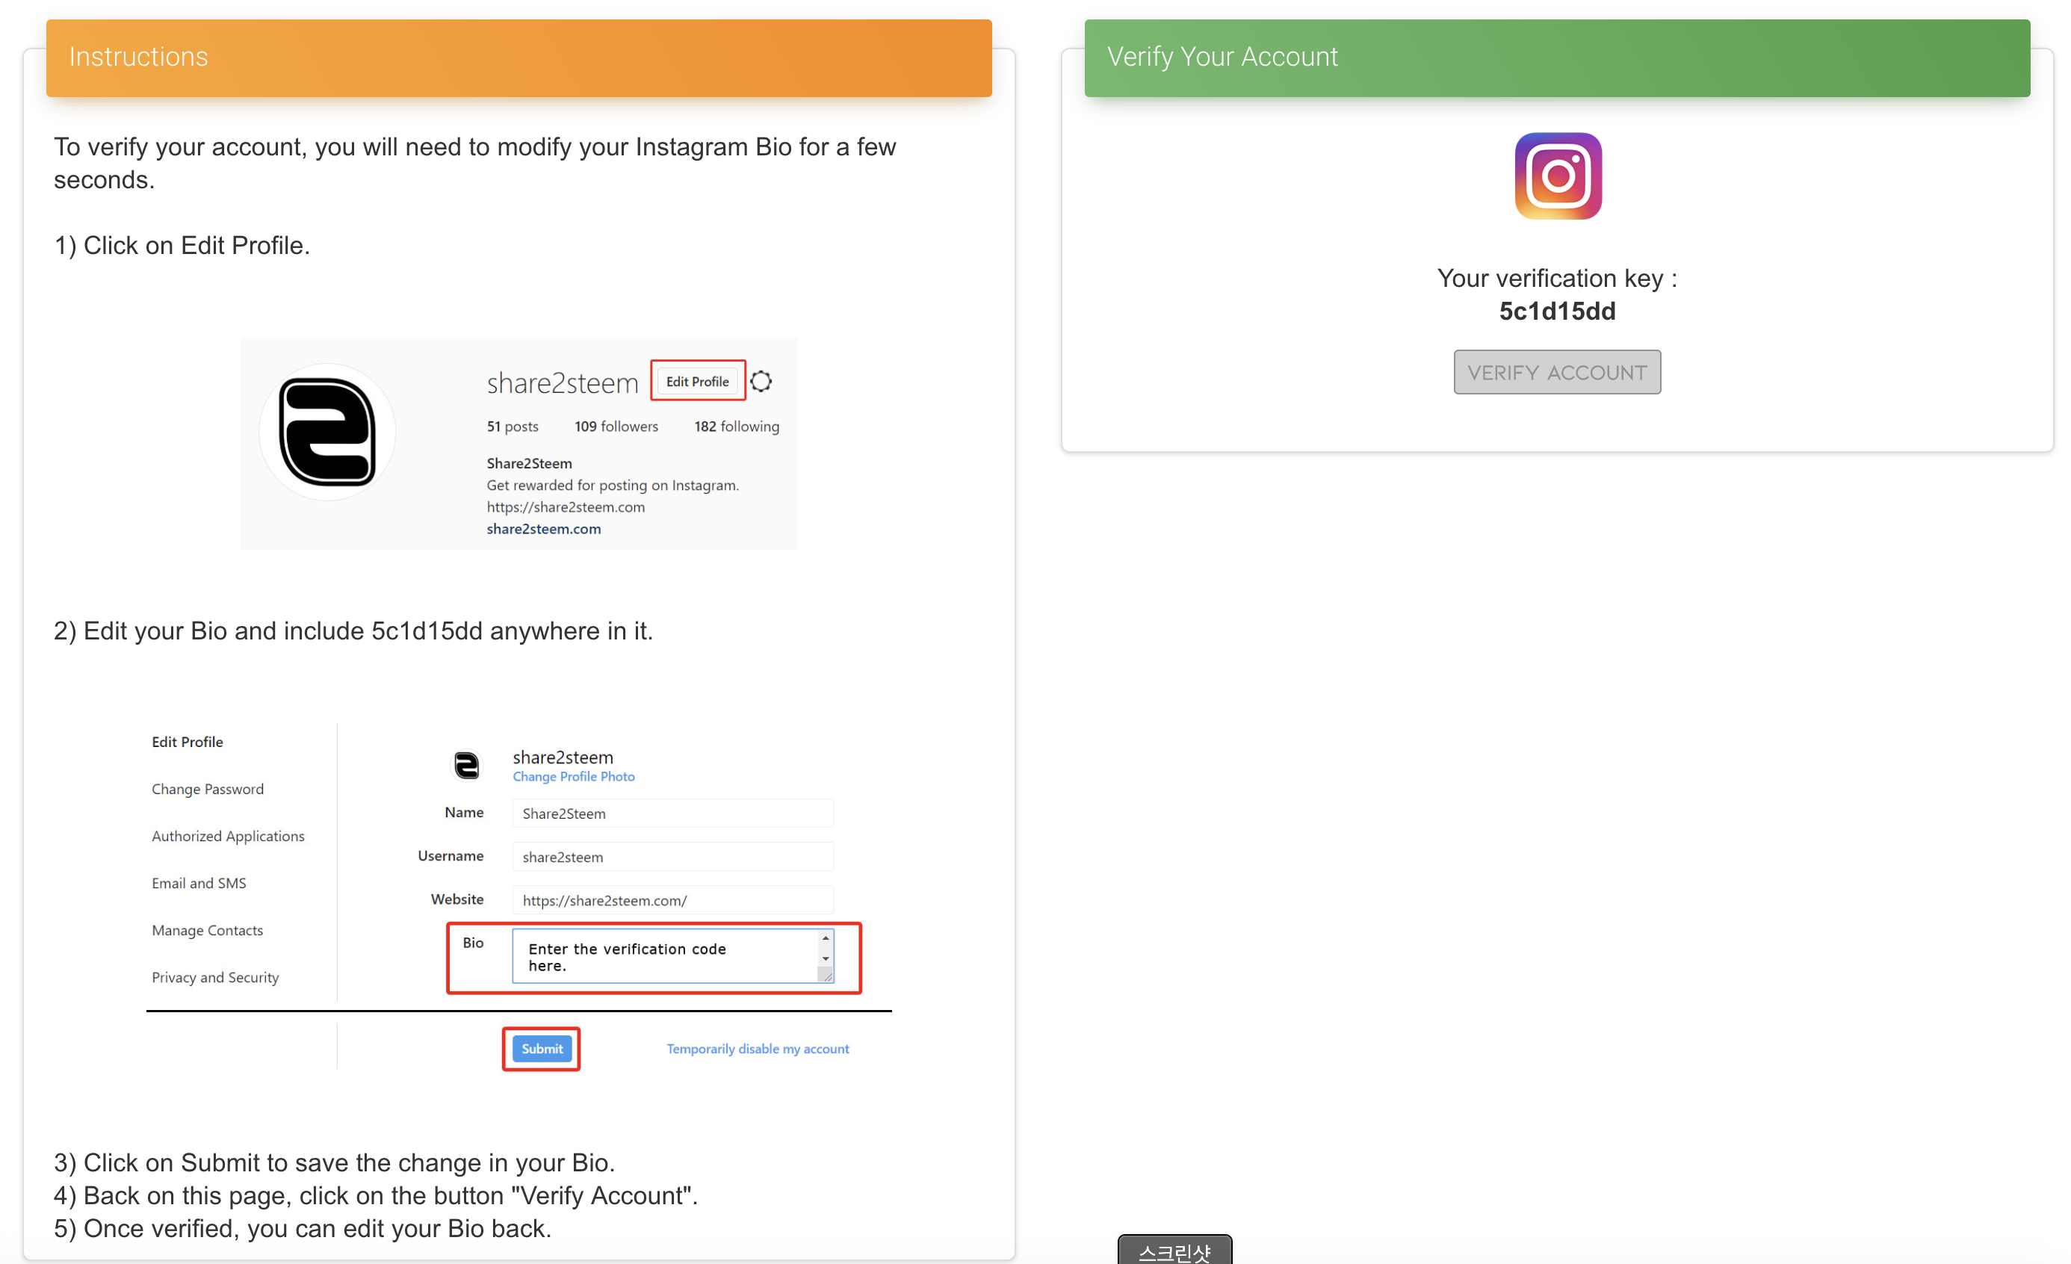Click the profile example tutorial image
The image size is (2071, 1264).
518,444
